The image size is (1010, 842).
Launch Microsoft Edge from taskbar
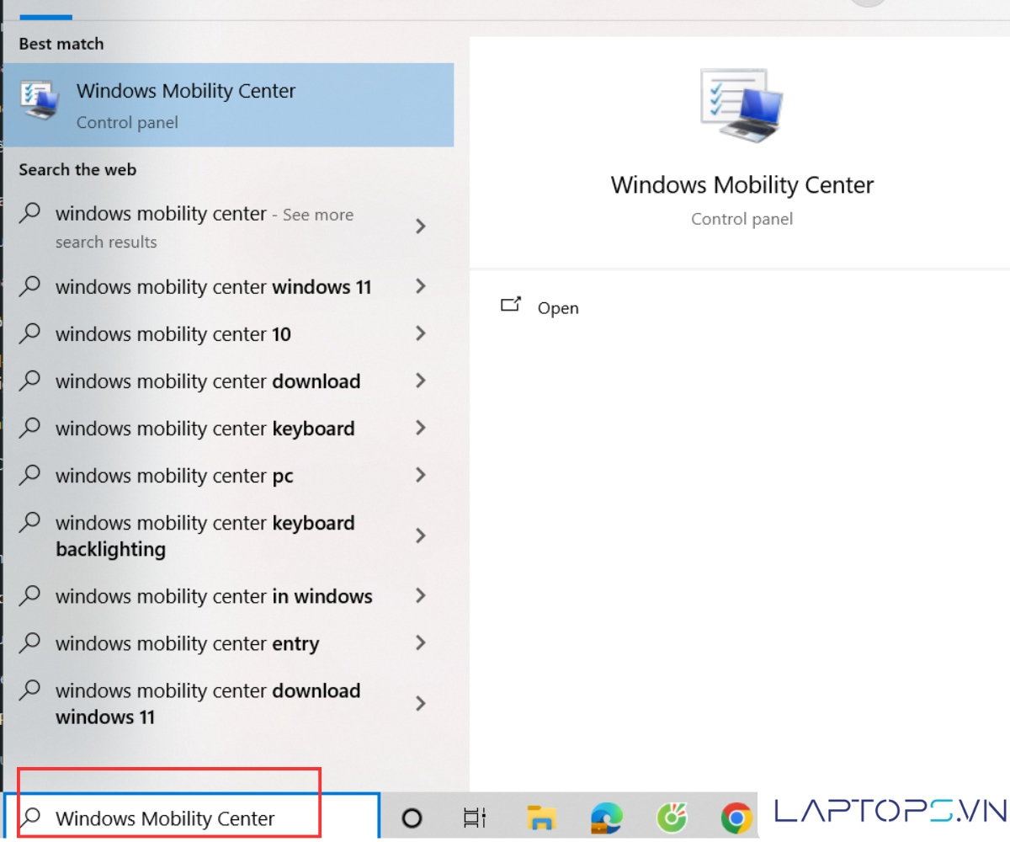tap(606, 817)
